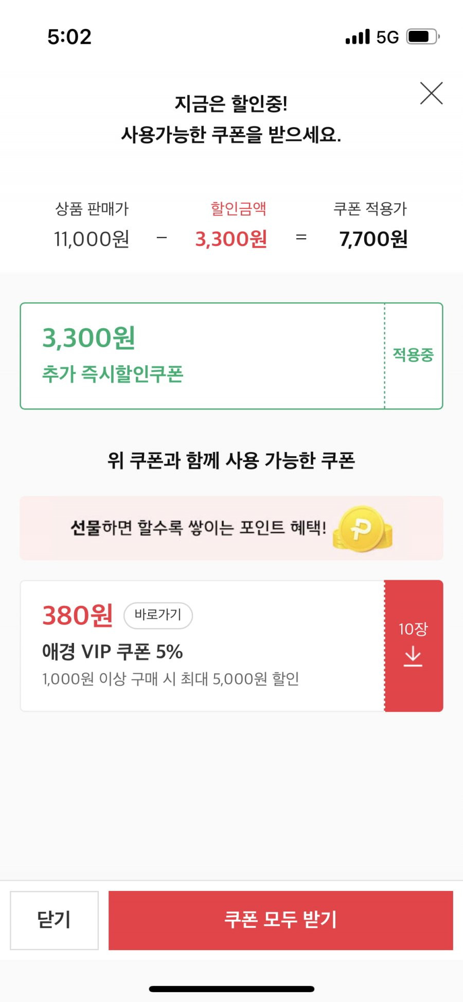Tap the 닫기 button
This screenshot has height=1002, width=463.
(54, 920)
